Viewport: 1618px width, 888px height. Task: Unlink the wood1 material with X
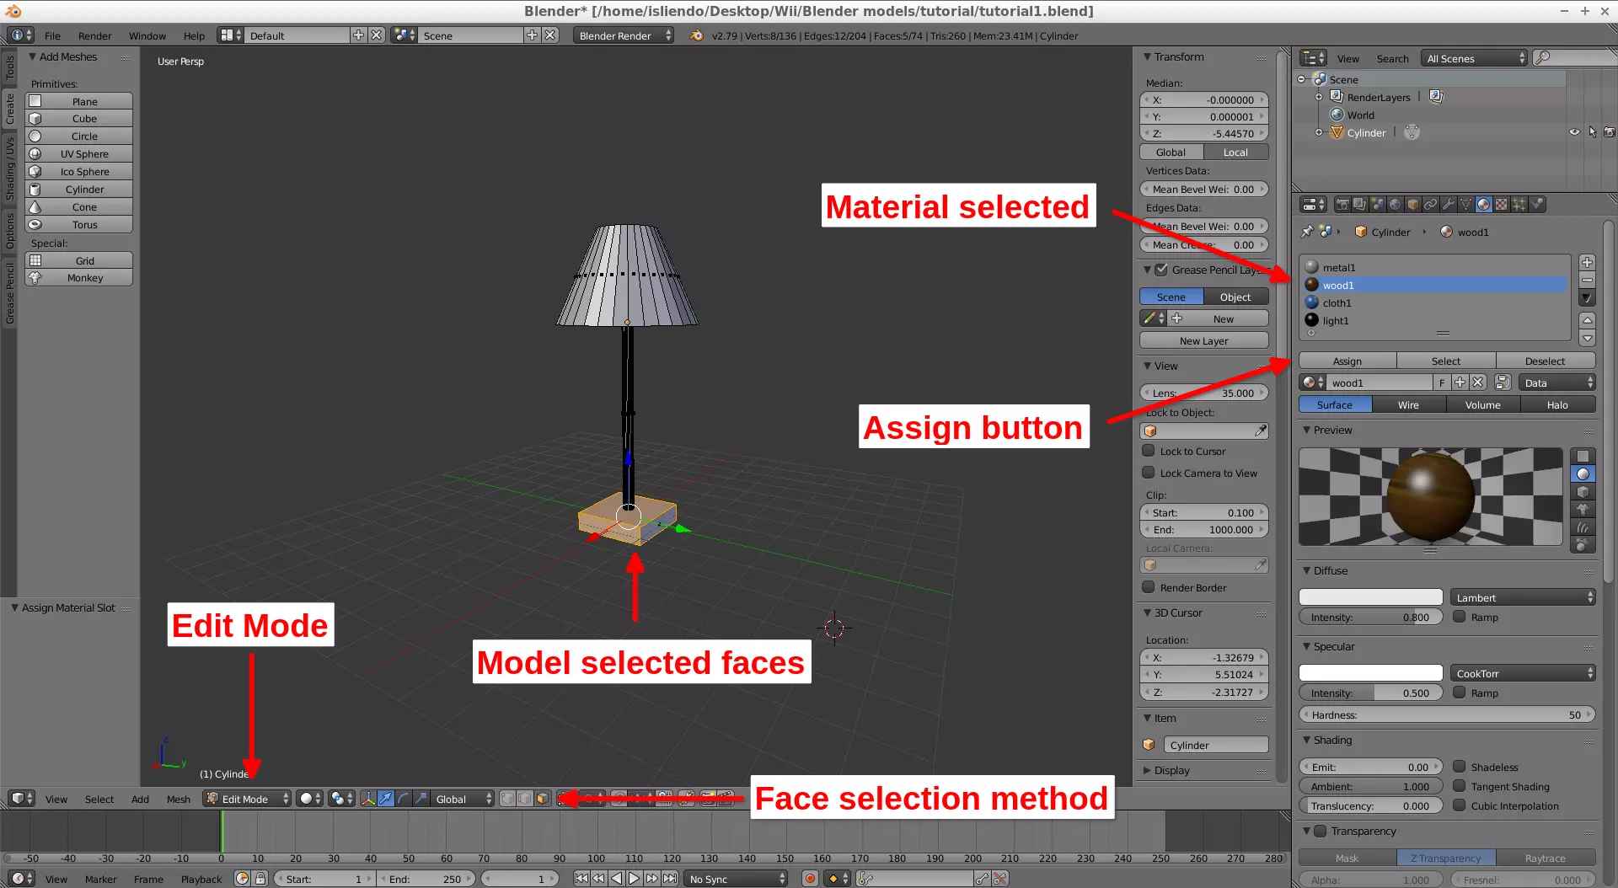point(1478,382)
